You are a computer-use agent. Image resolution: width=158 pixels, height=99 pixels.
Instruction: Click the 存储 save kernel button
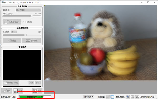point(38,83)
